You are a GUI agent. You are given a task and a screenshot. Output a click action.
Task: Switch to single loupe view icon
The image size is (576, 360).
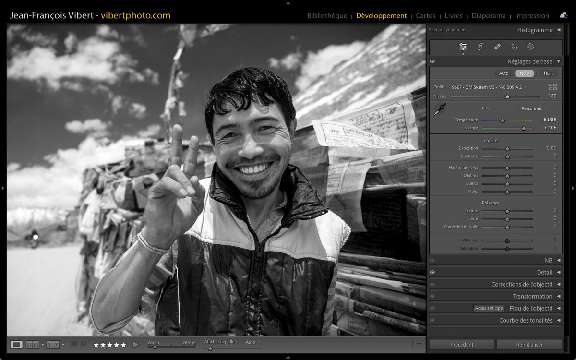tap(17, 344)
